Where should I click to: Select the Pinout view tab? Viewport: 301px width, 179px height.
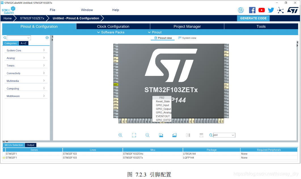163,38
